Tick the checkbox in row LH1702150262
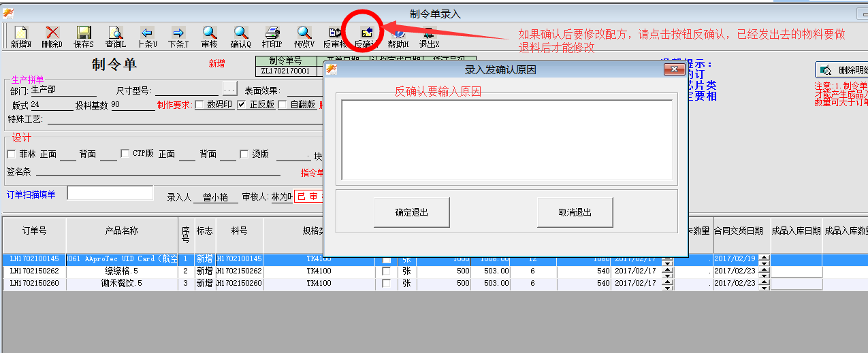Screen dimensions: 868x353 click(x=387, y=271)
